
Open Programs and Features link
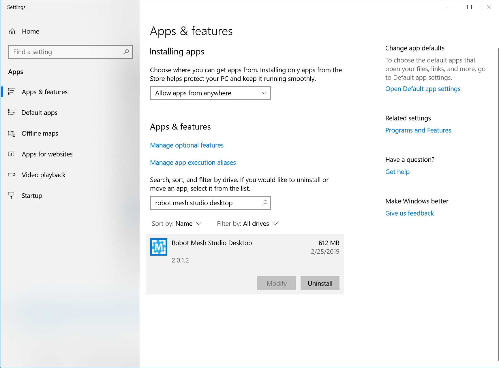tap(418, 130)
